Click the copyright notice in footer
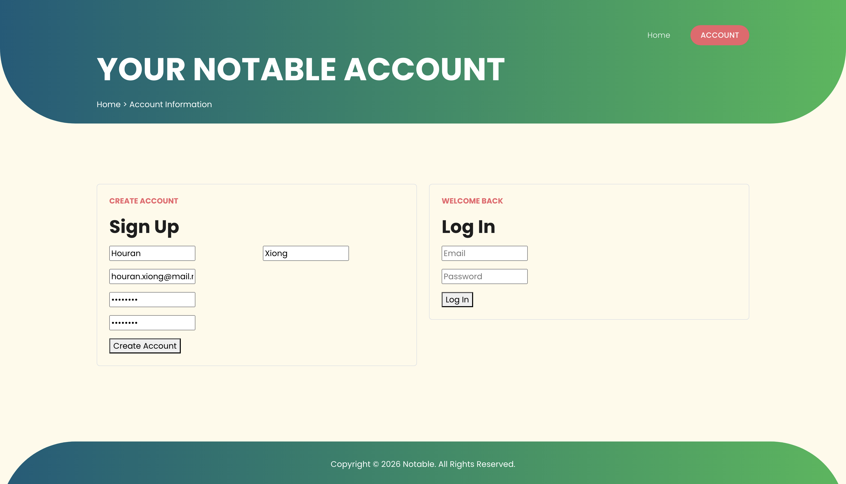Viewport: 846px width, 484px height. 422,464
